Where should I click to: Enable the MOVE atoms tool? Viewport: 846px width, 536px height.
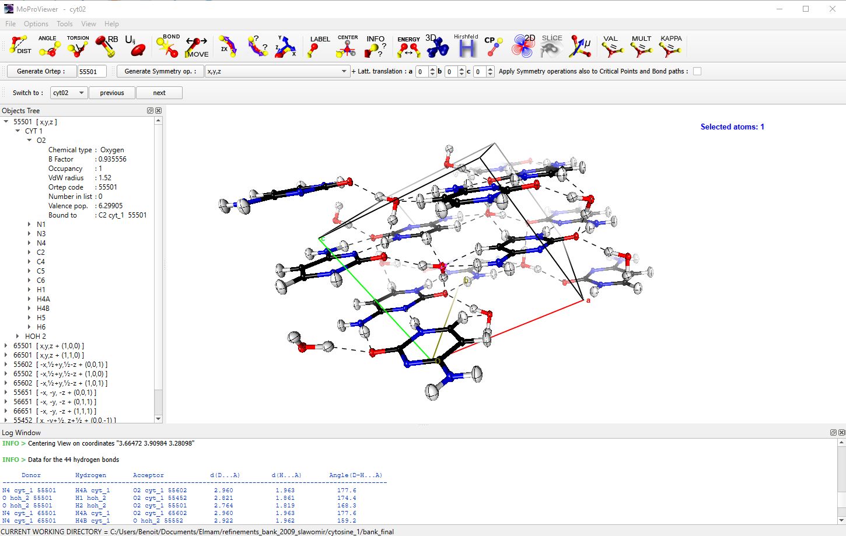197,47
